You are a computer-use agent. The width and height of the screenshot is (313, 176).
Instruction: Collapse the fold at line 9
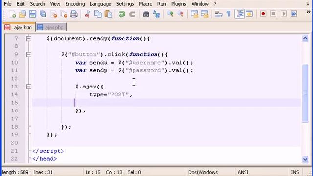(29, 54)
